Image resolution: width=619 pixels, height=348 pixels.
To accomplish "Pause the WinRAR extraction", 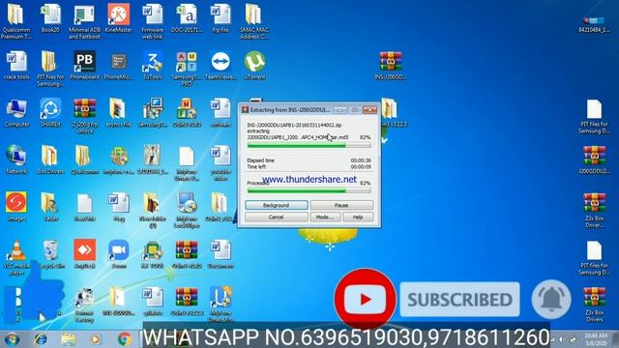I will (x=341, y=205).
